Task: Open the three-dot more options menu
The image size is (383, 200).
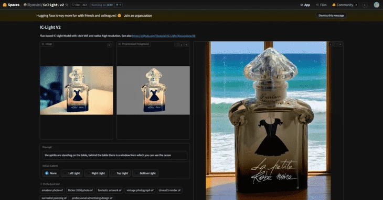Action: click(365, 5)
